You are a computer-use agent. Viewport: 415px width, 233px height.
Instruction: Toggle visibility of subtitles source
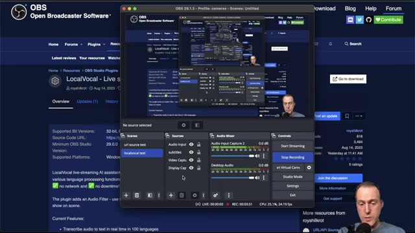tap(191, 152)
